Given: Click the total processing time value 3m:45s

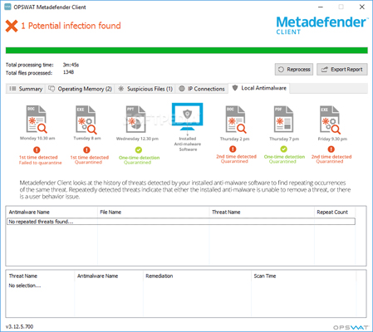Looking at the screenshot, I should point(71,65).
